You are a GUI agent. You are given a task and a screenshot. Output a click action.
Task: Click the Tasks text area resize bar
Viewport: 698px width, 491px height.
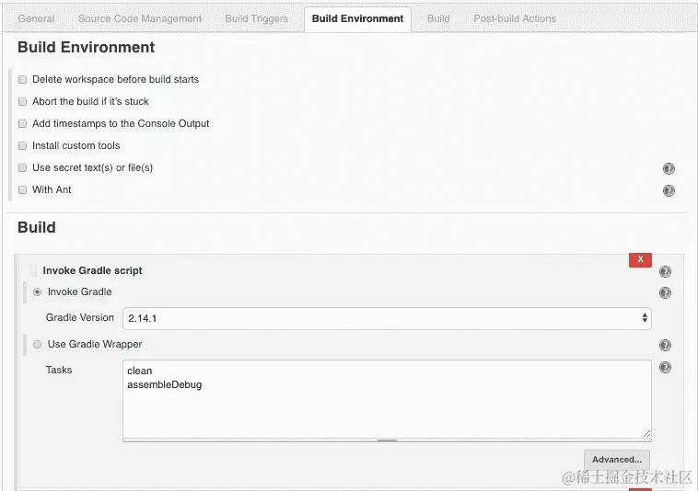(387, 440)
